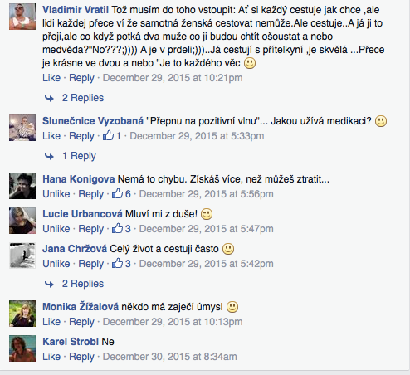Expand 2 Replies under Jana Chržová's comment
The height and width of the screenshot is (375, 410).
click(83, 284)
